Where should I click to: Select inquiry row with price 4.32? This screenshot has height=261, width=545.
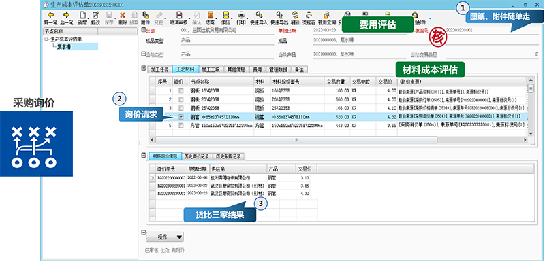(233, 194)
